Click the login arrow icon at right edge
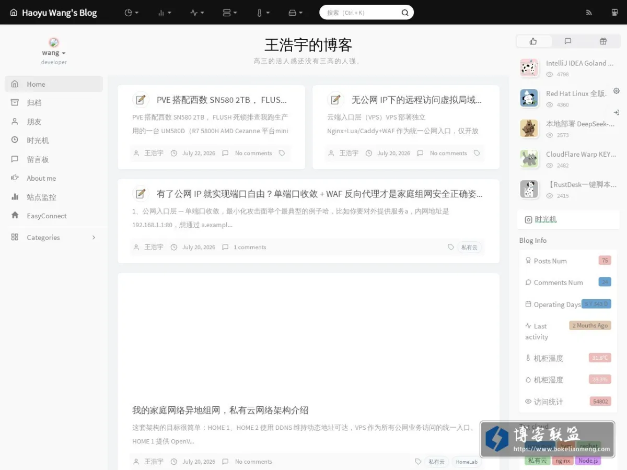627x470 pixels. point(617,112)
